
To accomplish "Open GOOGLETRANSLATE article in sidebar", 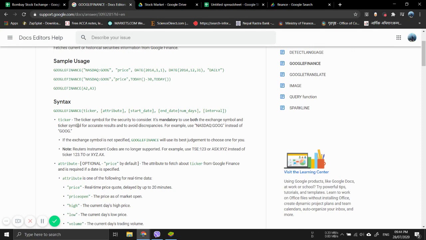I will tap(308, 75).
